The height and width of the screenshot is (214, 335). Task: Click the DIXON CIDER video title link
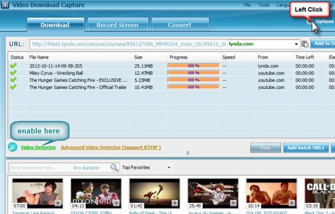[91, 212]
